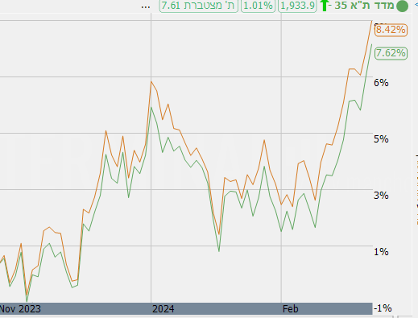
Task: Click the -1% axis label
Action: pos(383,308)
